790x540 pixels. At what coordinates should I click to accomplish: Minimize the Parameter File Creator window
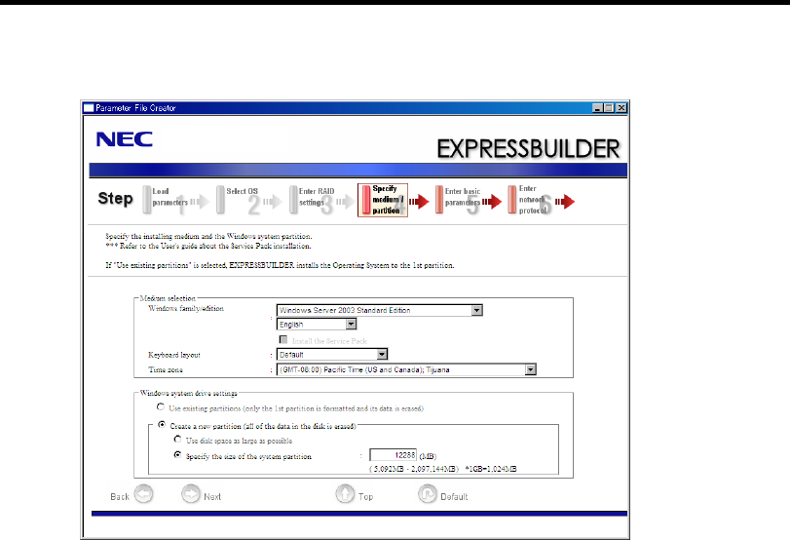[x=597, y=108]
